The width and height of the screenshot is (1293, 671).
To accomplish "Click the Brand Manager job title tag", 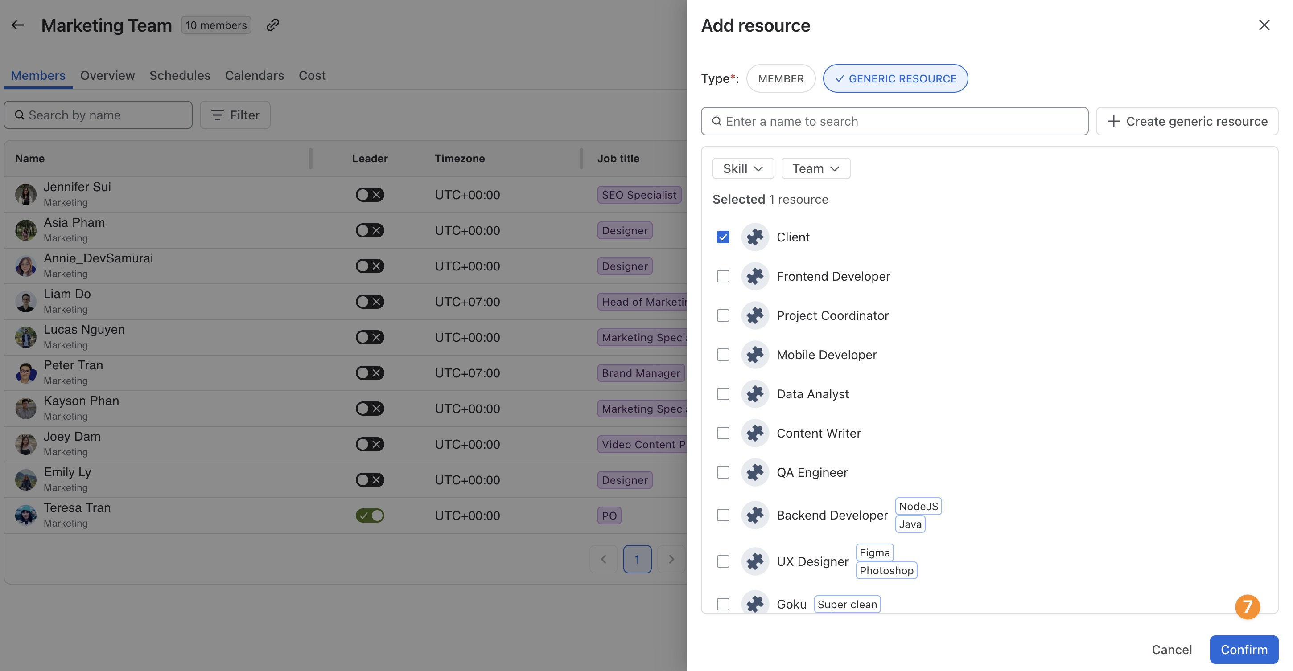I will point(641,372).
